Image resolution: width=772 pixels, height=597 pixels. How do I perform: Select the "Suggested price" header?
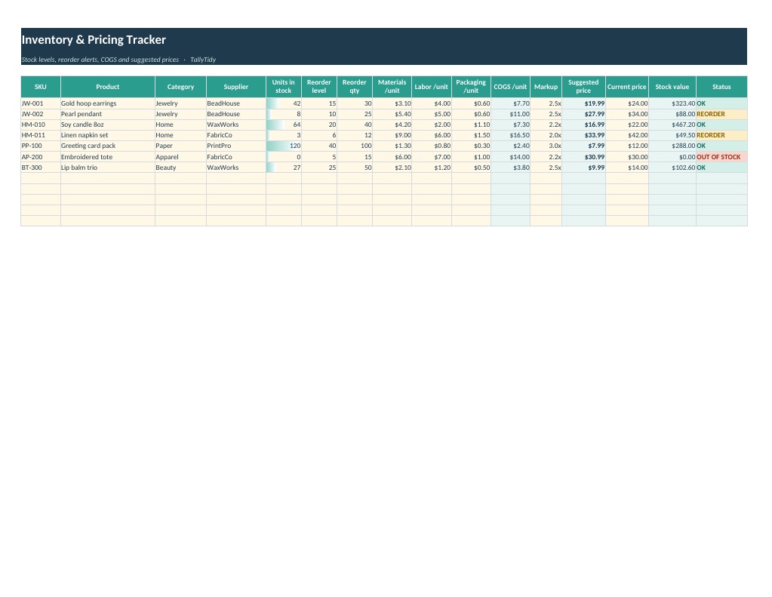[x=583, y=87]
